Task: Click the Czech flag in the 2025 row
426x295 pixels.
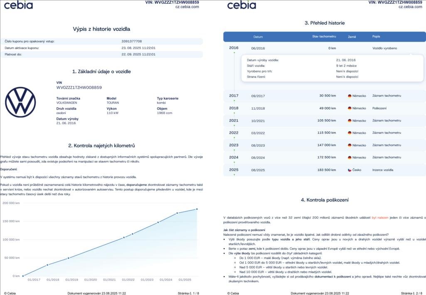Action: [x=350, y=170]
